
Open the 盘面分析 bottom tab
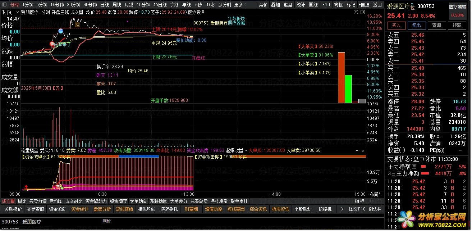(x=102, y=209)
